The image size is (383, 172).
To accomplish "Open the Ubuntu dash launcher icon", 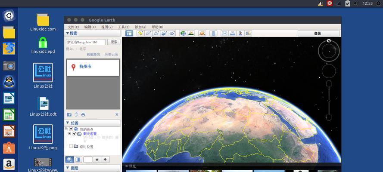I will coord(9,16).
